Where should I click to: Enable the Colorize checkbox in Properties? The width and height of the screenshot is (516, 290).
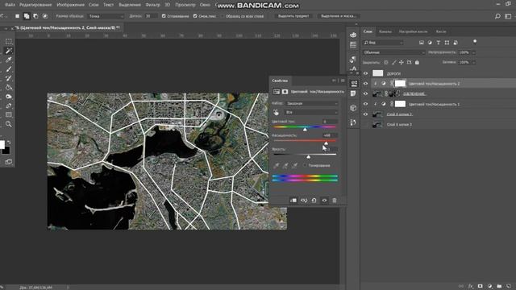tap(305, 165)
